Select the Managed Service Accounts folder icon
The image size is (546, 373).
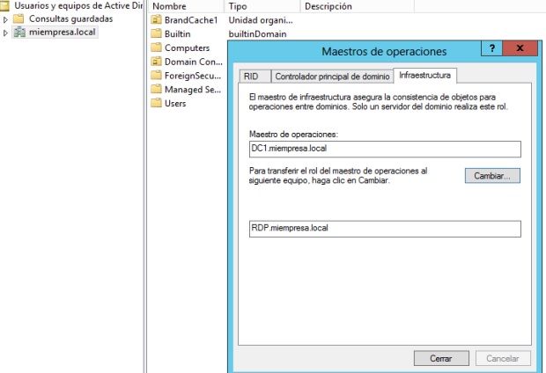pyautogui.click(x=157, y=90)
